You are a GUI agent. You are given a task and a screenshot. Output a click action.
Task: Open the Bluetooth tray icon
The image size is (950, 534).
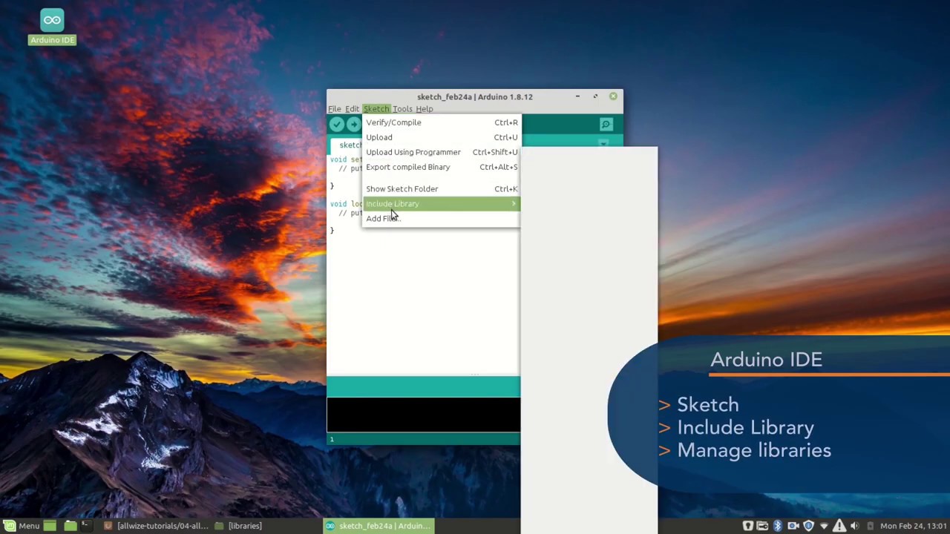point(778,526)
